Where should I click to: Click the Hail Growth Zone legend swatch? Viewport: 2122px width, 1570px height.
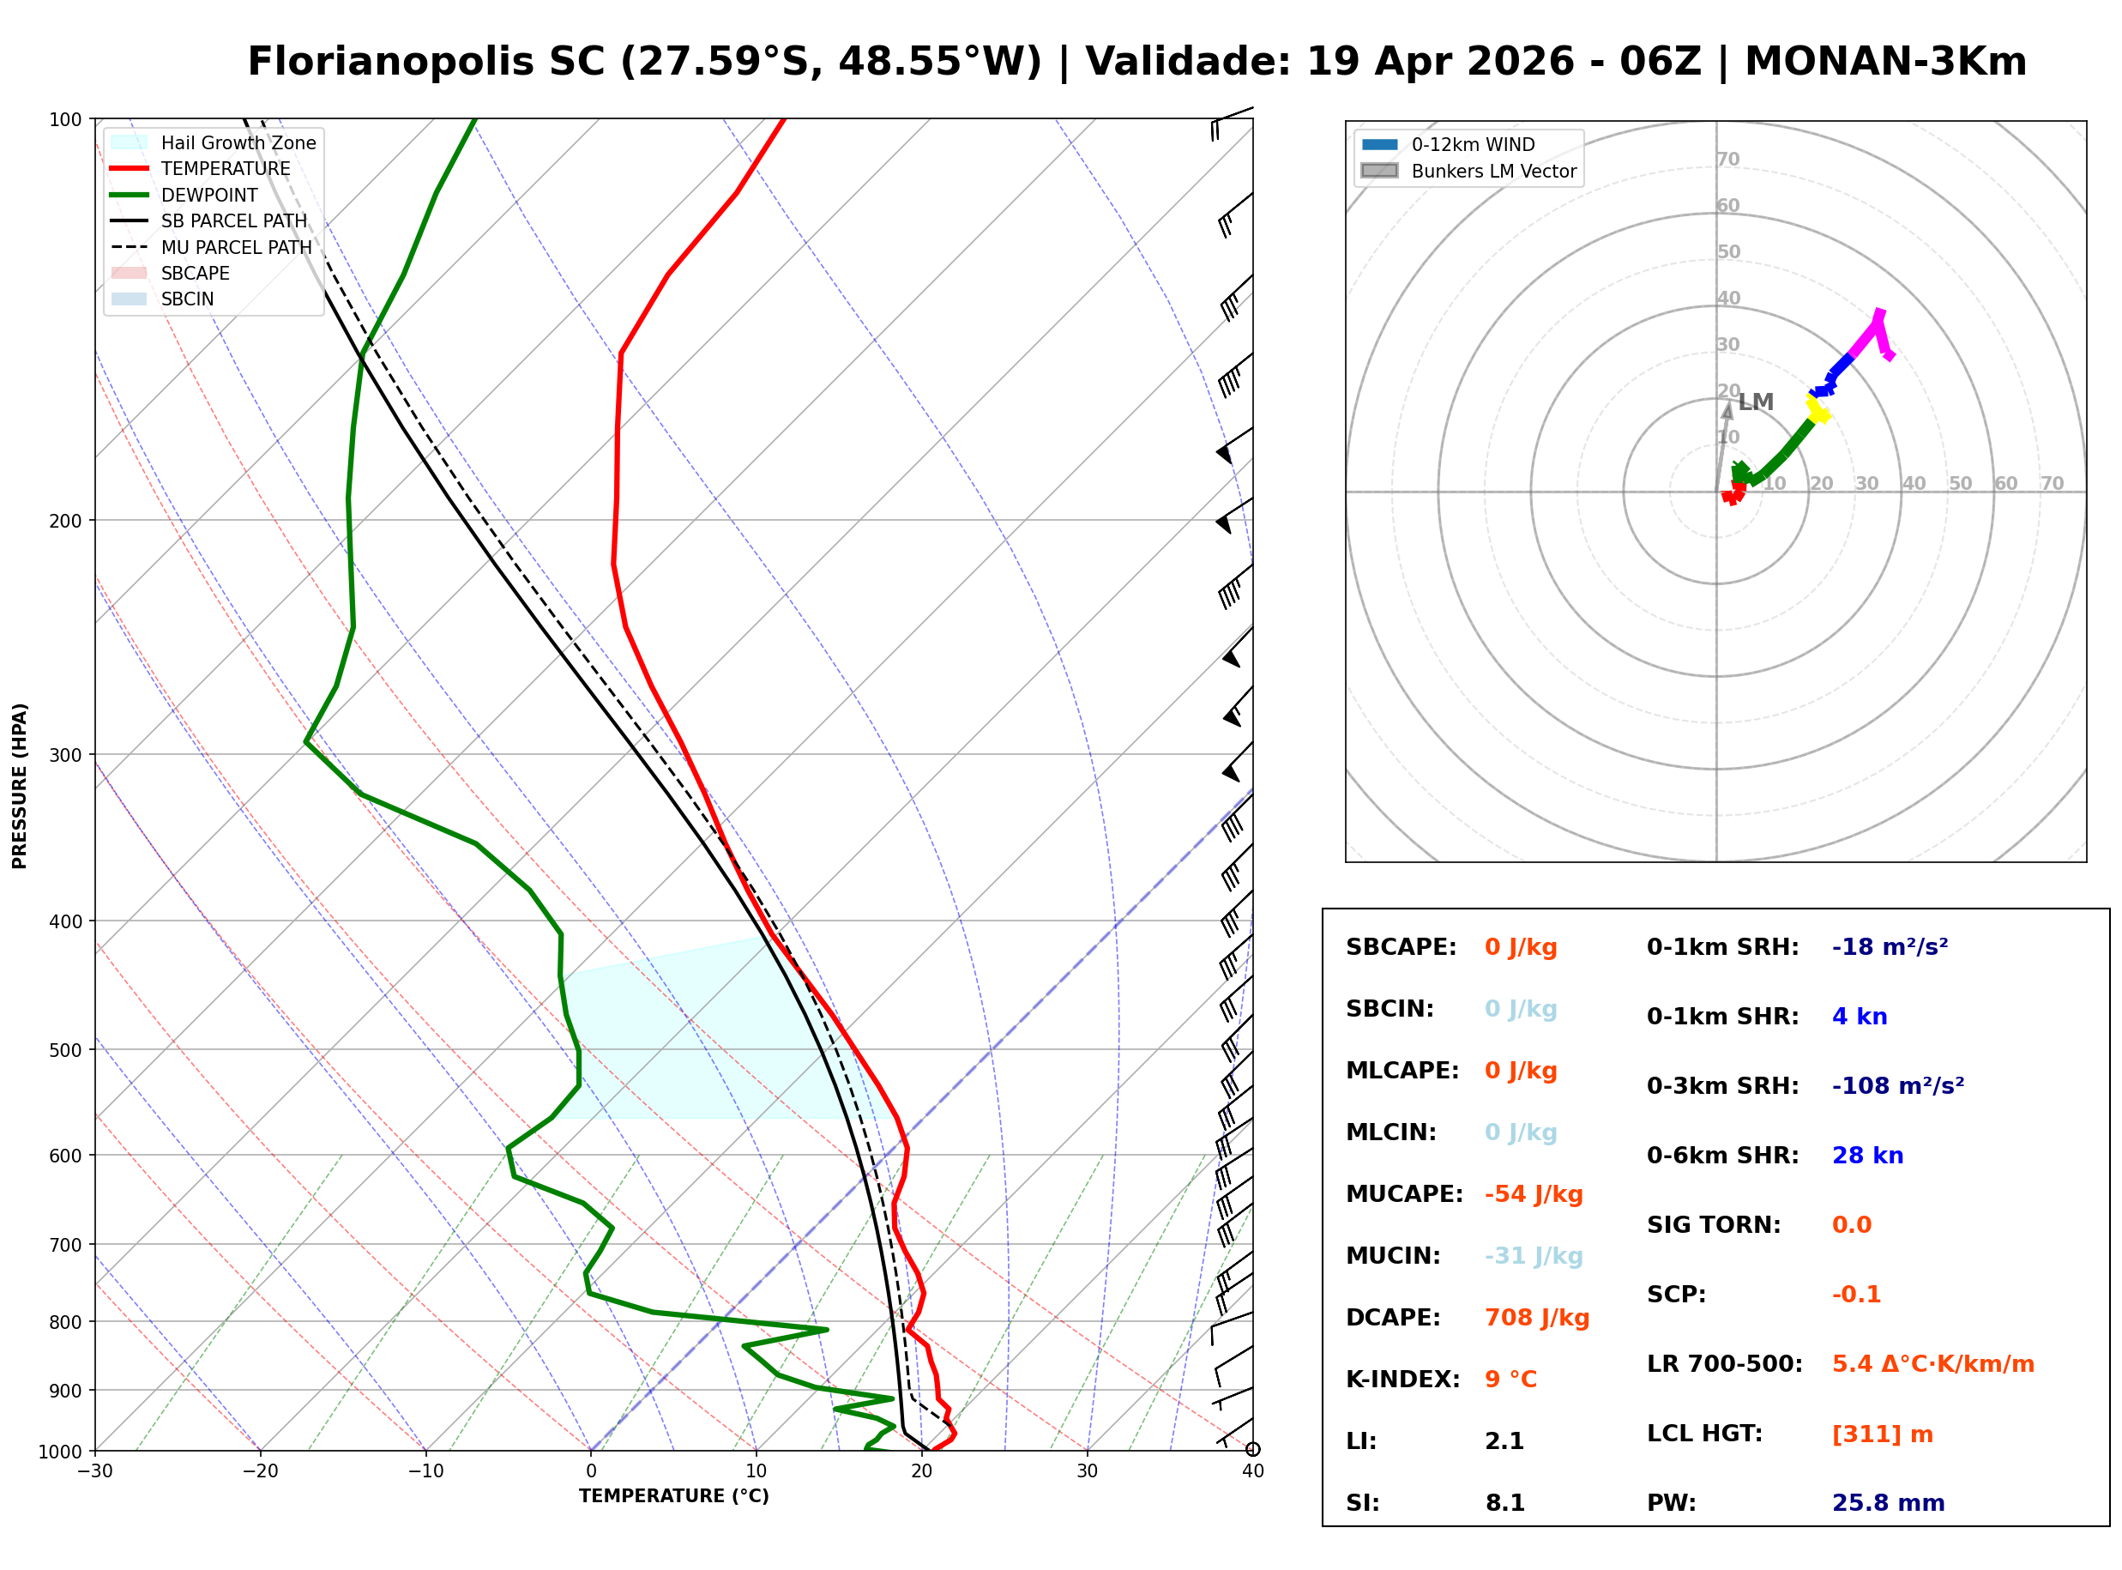[x=130, y=142]
